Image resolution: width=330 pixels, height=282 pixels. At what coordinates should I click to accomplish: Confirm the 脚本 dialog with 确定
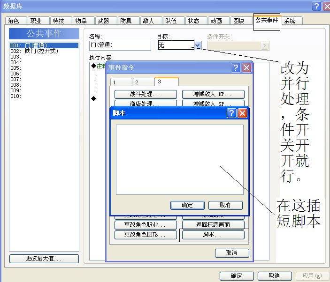(x=187, y=205)
